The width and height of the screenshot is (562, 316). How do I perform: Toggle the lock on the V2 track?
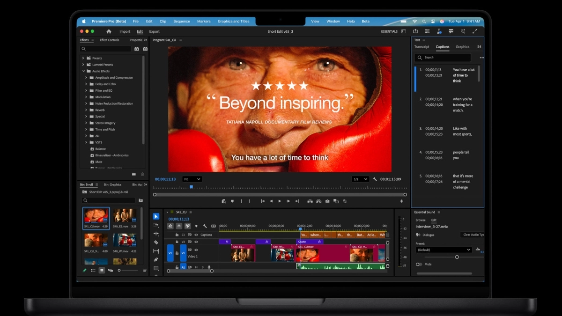(x=177, y=242)
